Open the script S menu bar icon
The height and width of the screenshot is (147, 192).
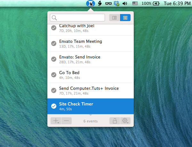tap(100, 4)
